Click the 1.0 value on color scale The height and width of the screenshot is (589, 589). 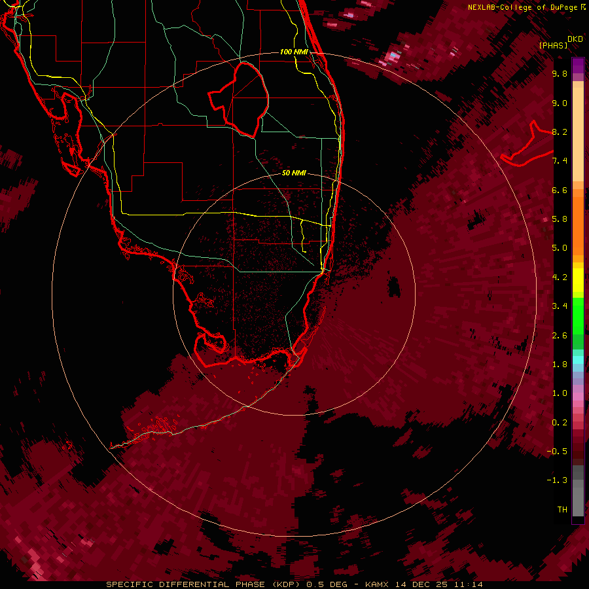560,393
